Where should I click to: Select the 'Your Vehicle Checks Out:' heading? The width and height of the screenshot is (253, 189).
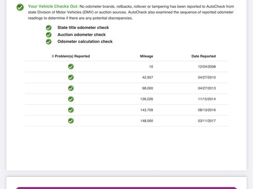pos(53,6)
